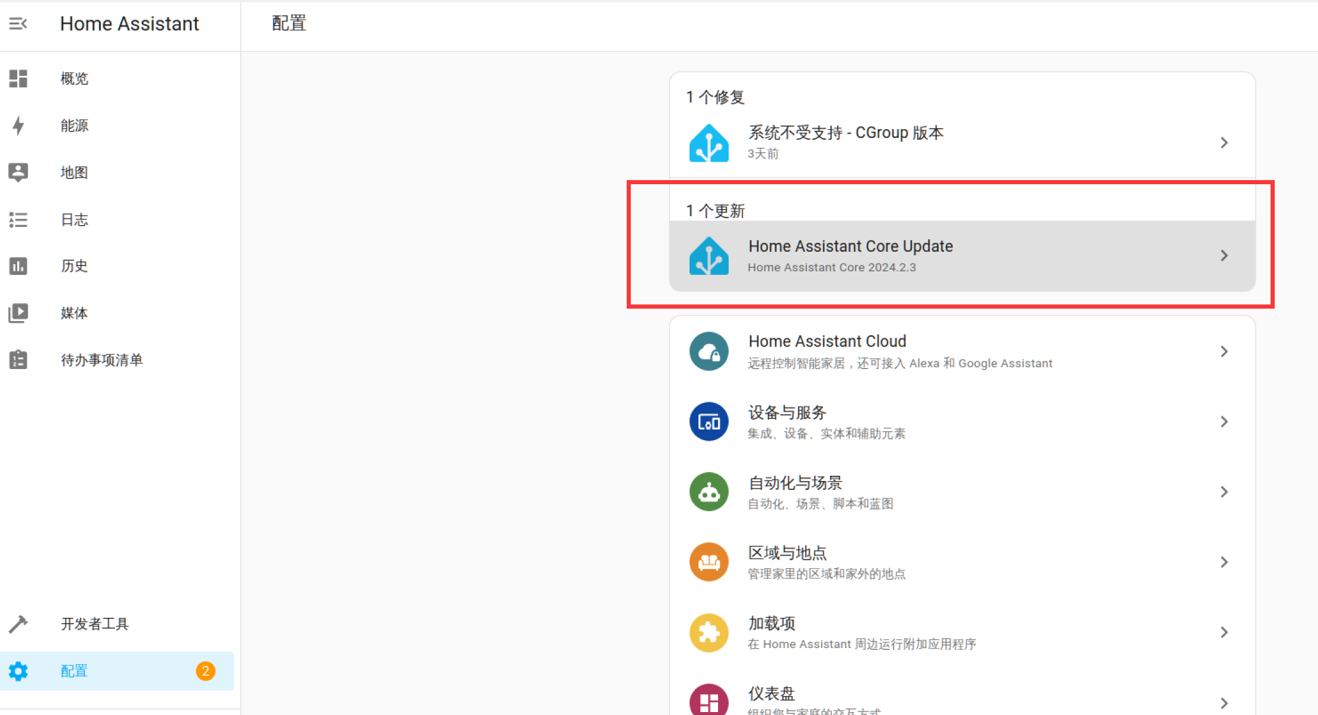
Task: Click the Devices & Services icon (设备与服务)
Action: click(709, 422)
